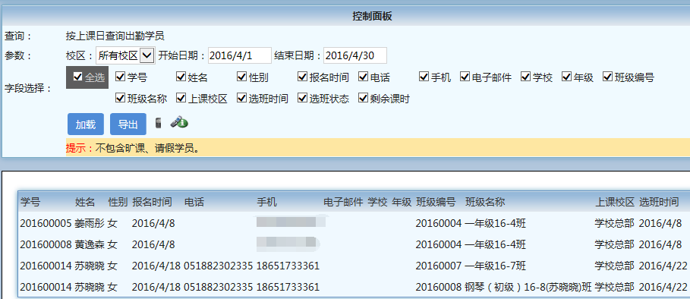This screenshot has width=690, height=299.
Task: Click the 开始日期 input field
Action: point(240,55)
